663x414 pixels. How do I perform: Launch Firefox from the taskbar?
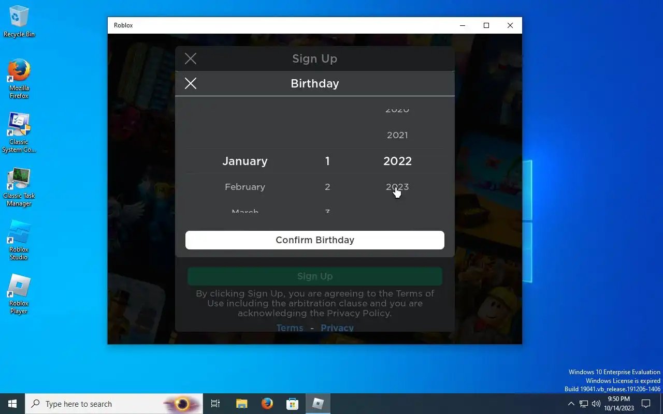point(267,404)
